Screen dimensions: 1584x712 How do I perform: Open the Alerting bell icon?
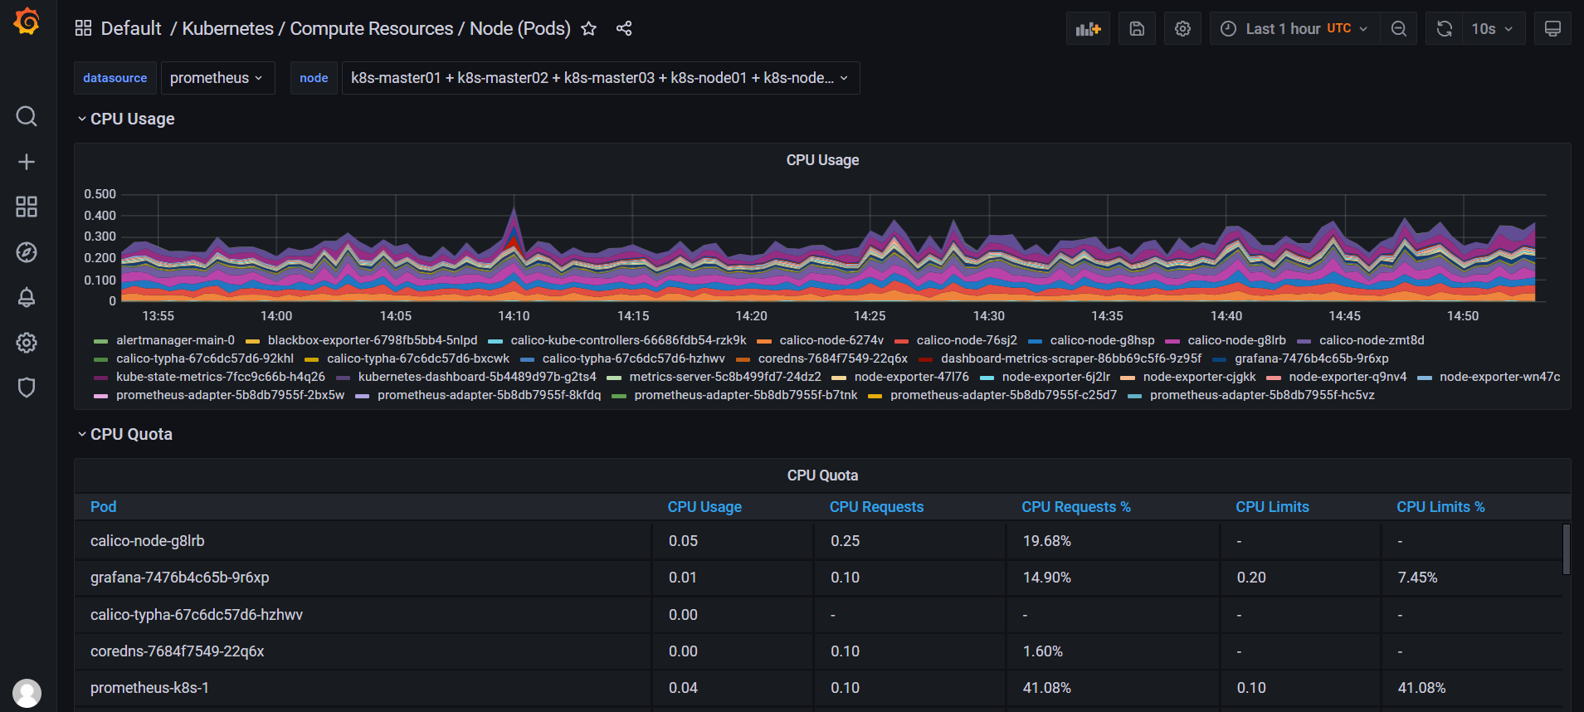point(27,297)
